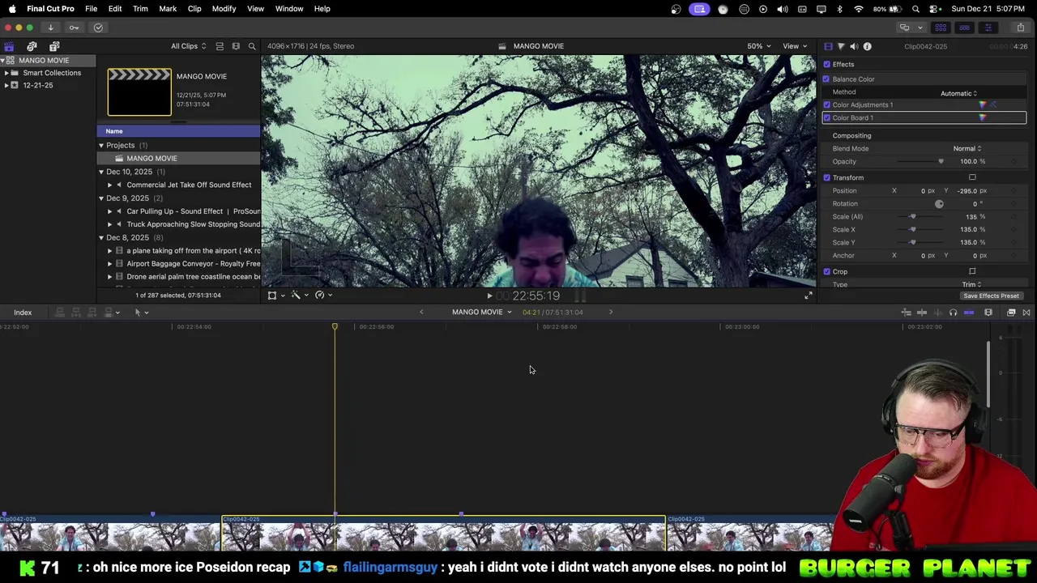Uncheck Balance Color effect

pyautogui.click(x=826, y=79)
